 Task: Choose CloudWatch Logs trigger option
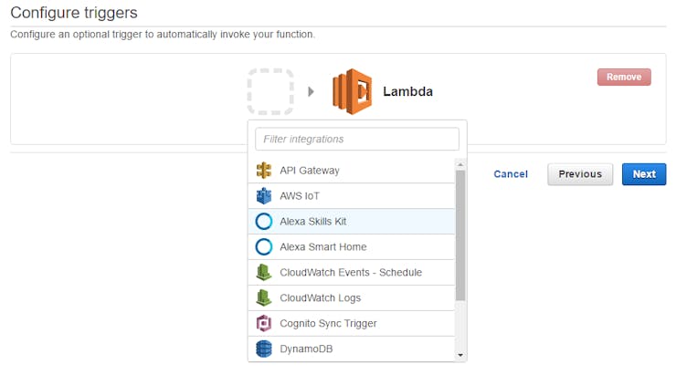point(352,297)
